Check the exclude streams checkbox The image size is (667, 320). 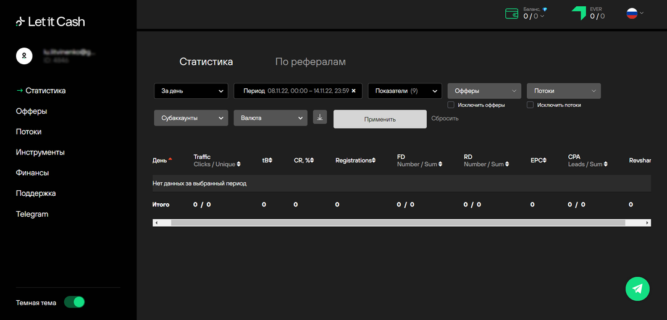pos(530,105)
